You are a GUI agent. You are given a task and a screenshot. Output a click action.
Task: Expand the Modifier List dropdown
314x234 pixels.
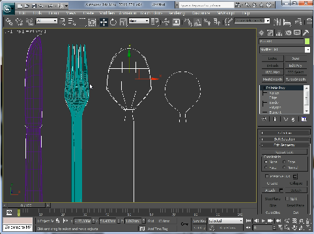(307, 49)
